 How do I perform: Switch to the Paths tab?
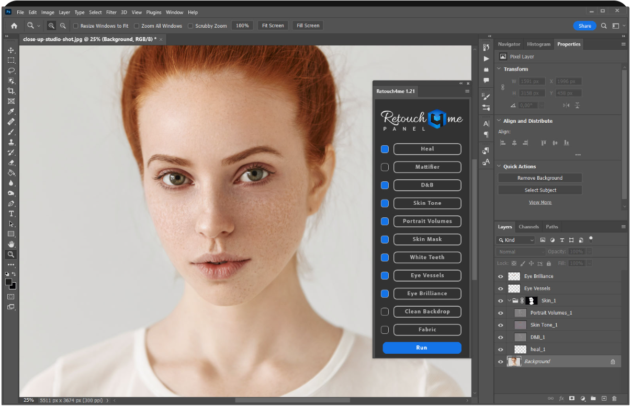[552, 227]
